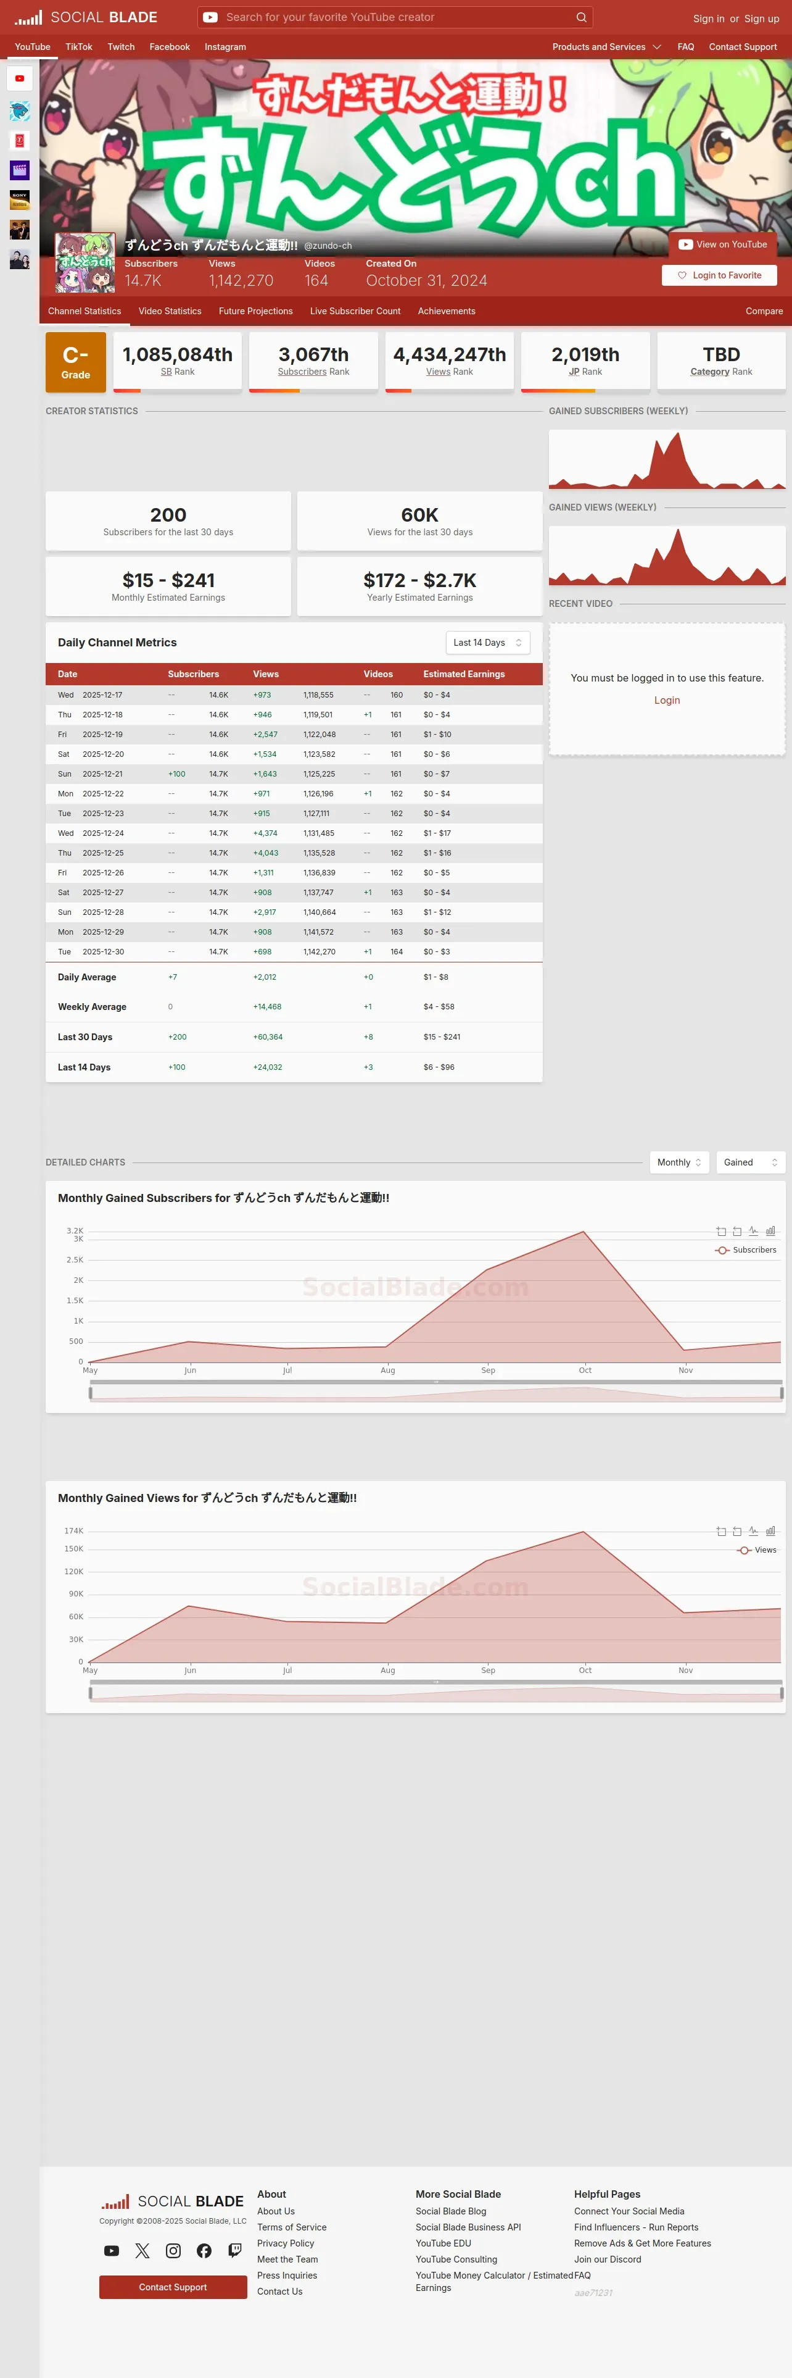
Task: Click the left handle of Subscribers chart range slider
Action: (90, 1393)
